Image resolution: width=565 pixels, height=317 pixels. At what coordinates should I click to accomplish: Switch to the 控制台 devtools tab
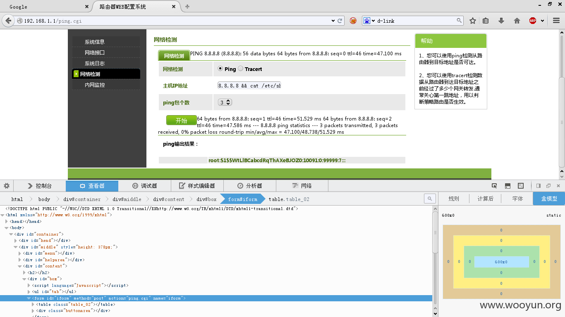pos(40,186)
